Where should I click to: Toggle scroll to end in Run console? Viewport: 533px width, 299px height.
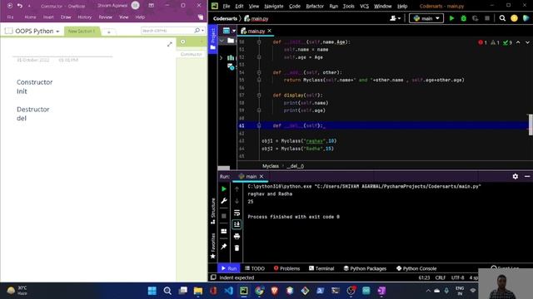coord(237,224)
